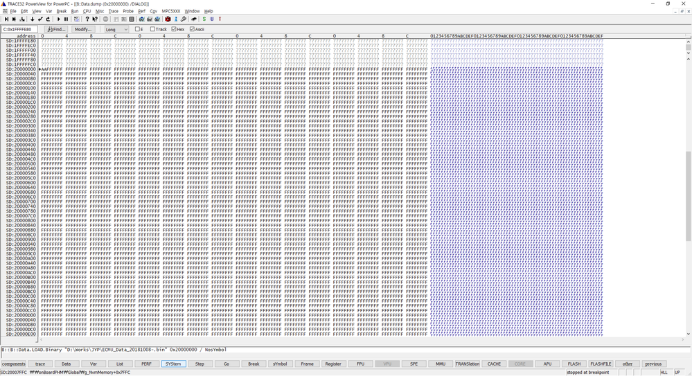Open the MPC5XXX menu

pyautogui.click(x=171, y=11)
